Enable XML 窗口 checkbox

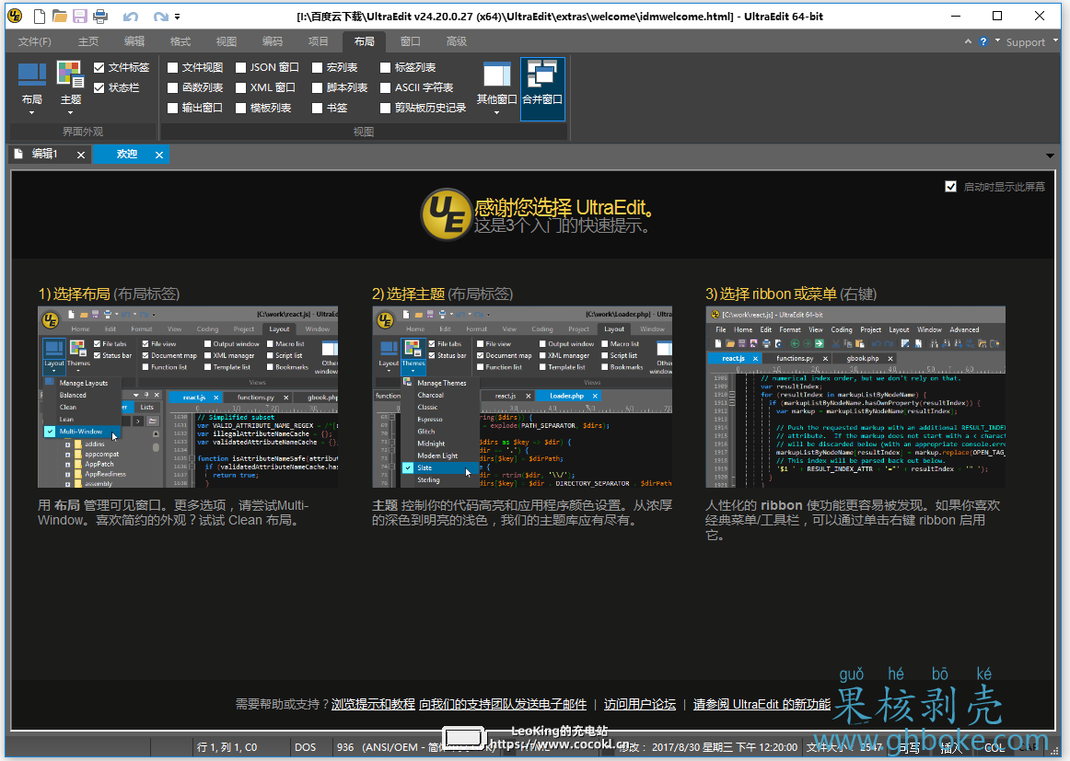[241, 88]
